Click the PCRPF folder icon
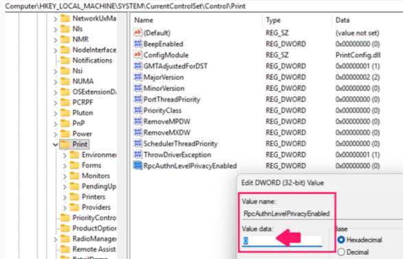This screenshot has height=259, width=403. pos(65,102)
